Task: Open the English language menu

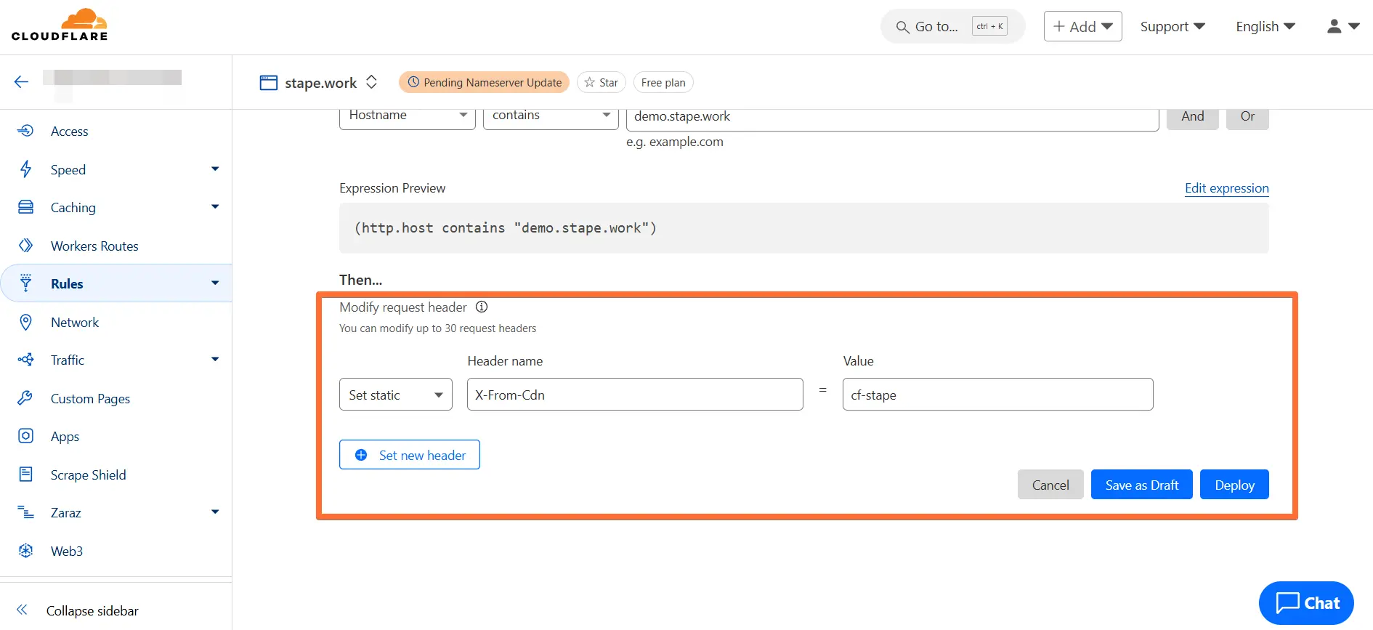Action: [1265, 26]
